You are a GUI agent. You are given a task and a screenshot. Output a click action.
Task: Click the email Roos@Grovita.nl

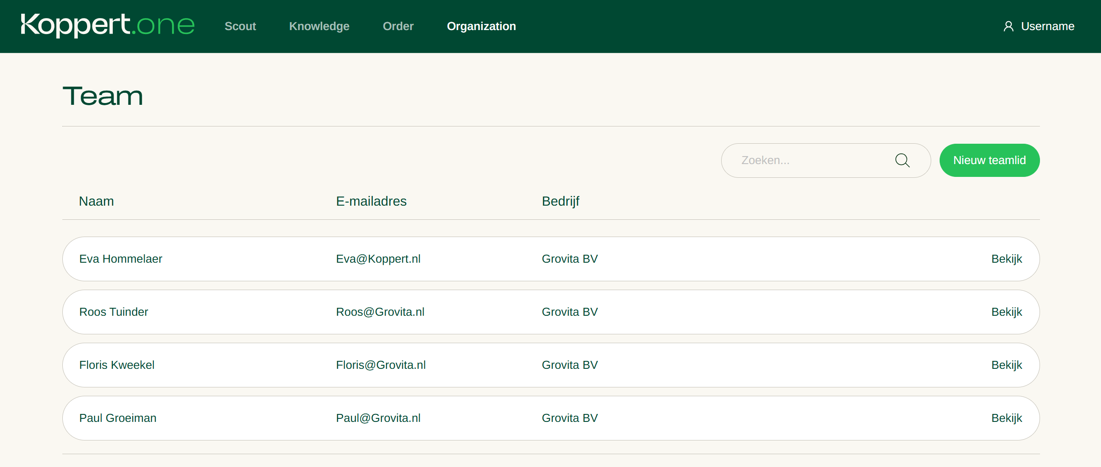tap(380, 312)
